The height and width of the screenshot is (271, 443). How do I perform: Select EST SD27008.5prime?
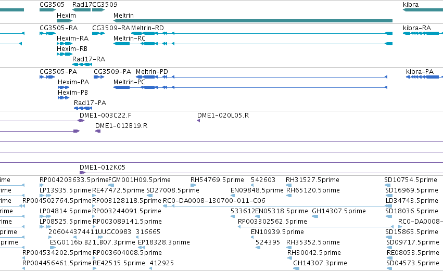coord(173,190)
